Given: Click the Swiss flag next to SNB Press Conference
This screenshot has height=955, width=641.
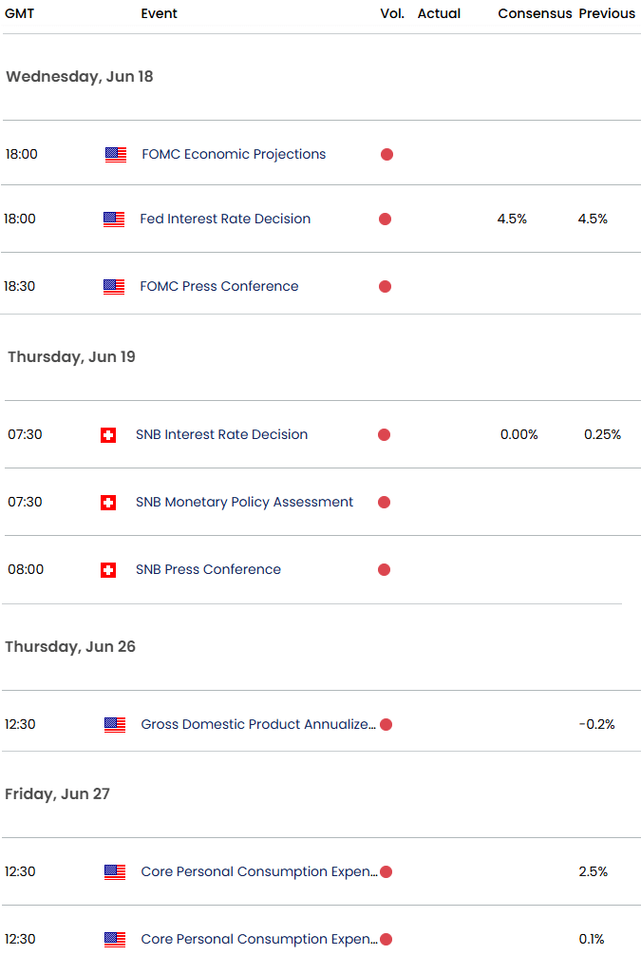Looking at the screenshot, I should coord(108,570).
